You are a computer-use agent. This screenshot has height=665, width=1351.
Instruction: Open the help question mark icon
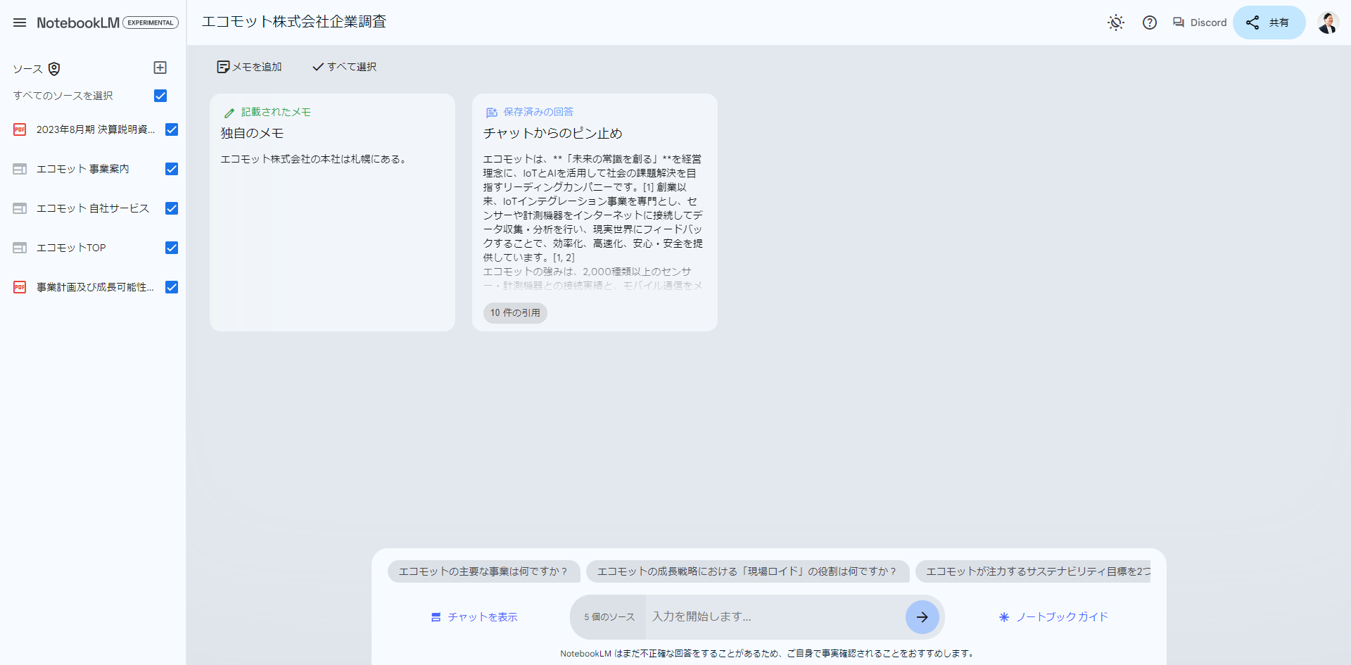1149,23
